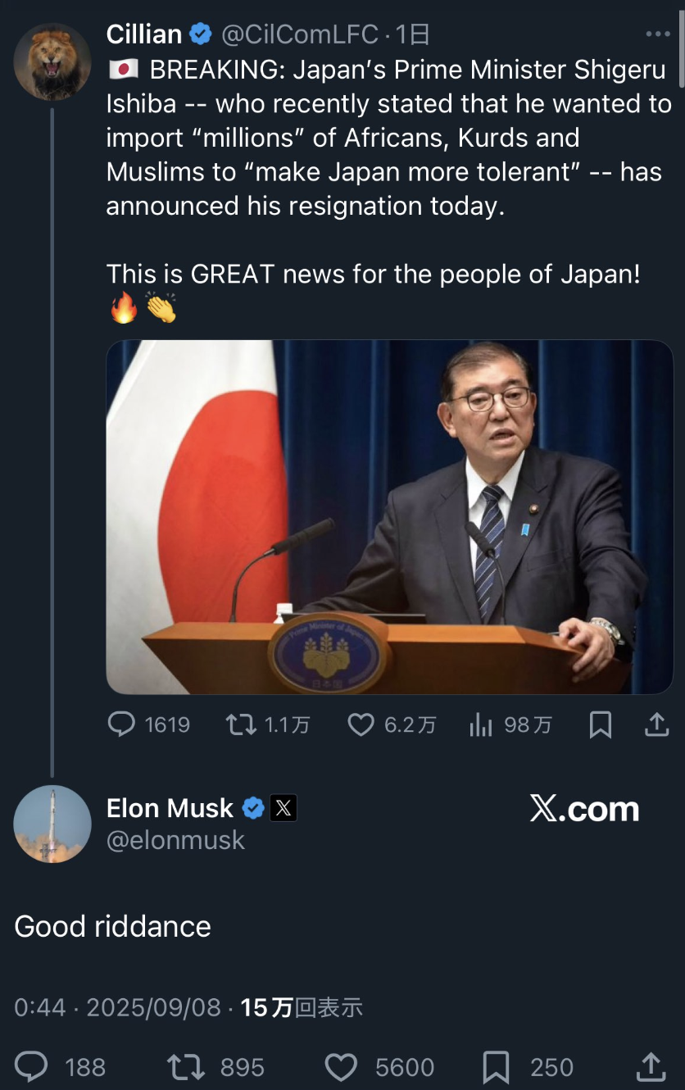
Task: Share the Good riddance post
Action: pos(651,1067)
